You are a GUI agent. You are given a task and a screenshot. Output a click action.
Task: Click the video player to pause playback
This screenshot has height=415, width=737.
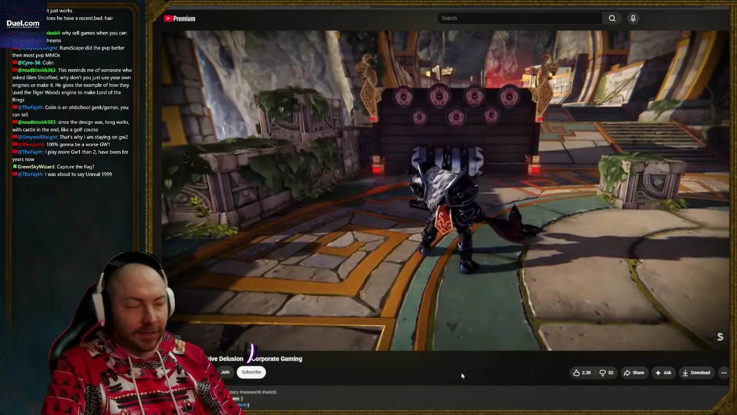point(445,190)
